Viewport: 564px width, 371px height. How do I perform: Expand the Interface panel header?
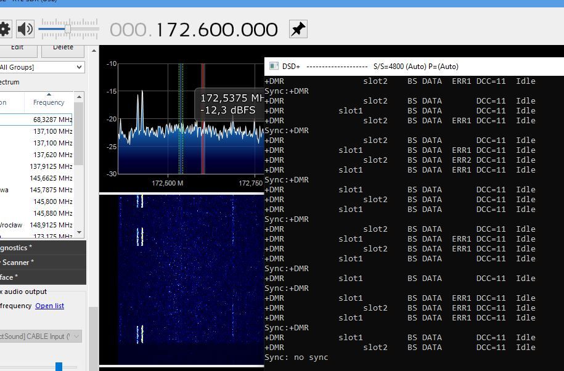point(43,277)
